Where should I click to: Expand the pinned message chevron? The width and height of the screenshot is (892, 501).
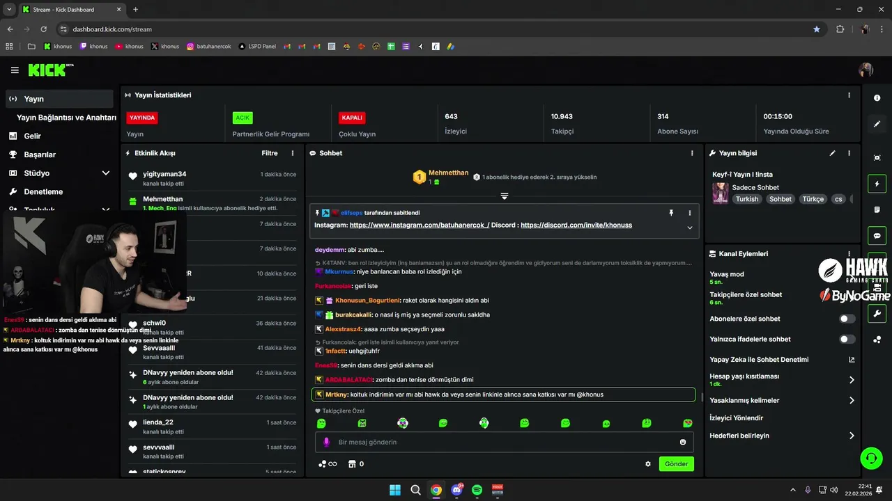(690, 228)
